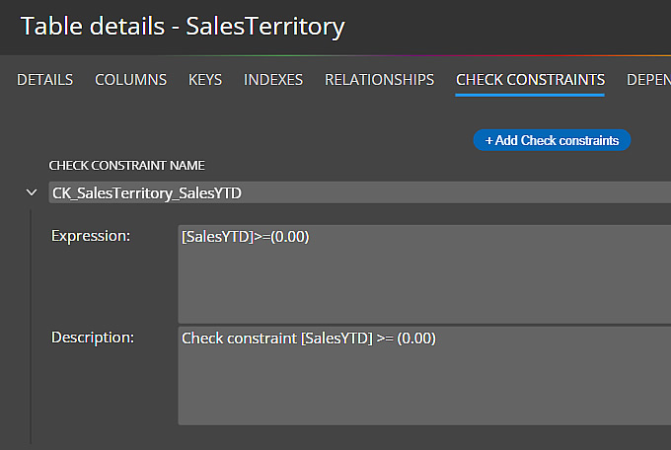The height and width of the screenshot is (450, 671).
Task: Collapse the CK_SalesTerritory_SalesYTD constraint chevron
Action: point(32,192)
